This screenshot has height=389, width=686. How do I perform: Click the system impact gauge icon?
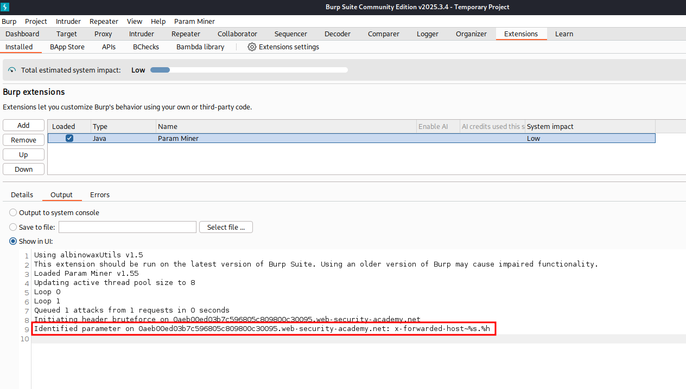pos(12,70)
